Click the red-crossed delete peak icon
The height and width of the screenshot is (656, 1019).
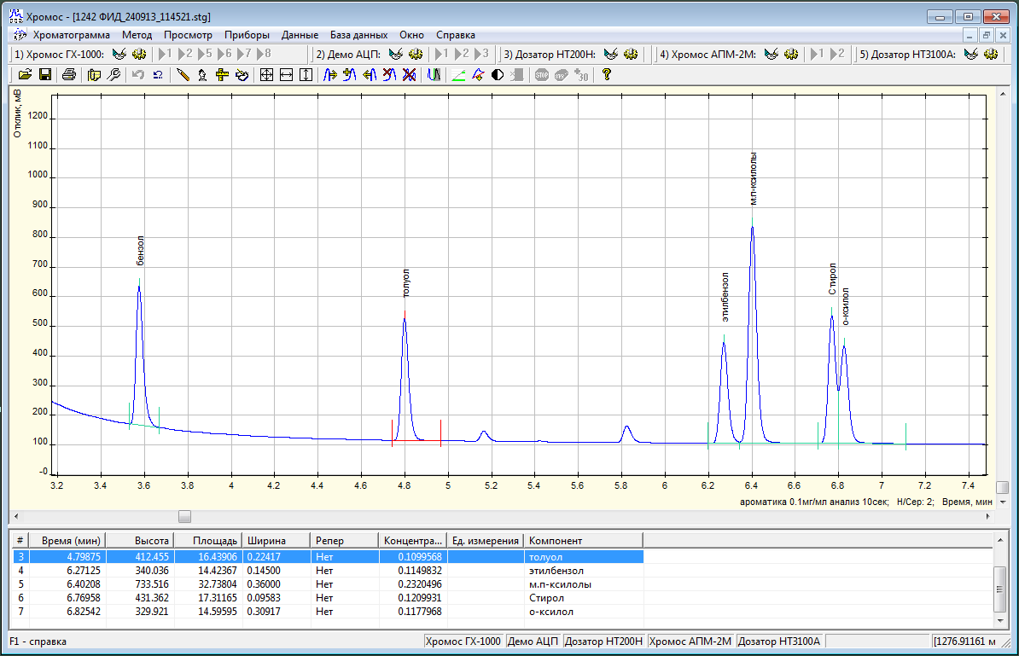pos(410,75)
